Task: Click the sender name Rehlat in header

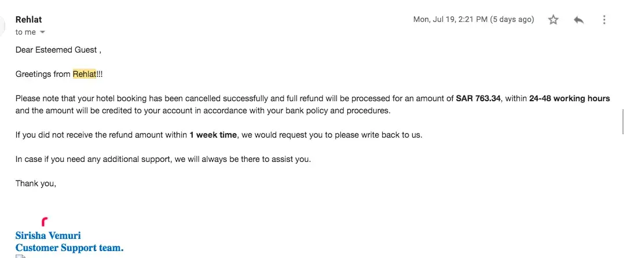Action: (28, 20)
